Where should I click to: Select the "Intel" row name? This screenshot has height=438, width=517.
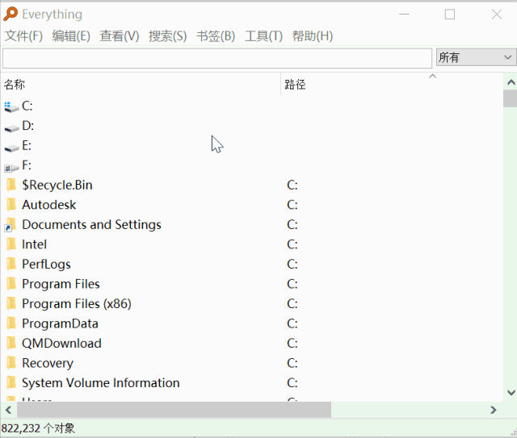click(x=34, y=244)
